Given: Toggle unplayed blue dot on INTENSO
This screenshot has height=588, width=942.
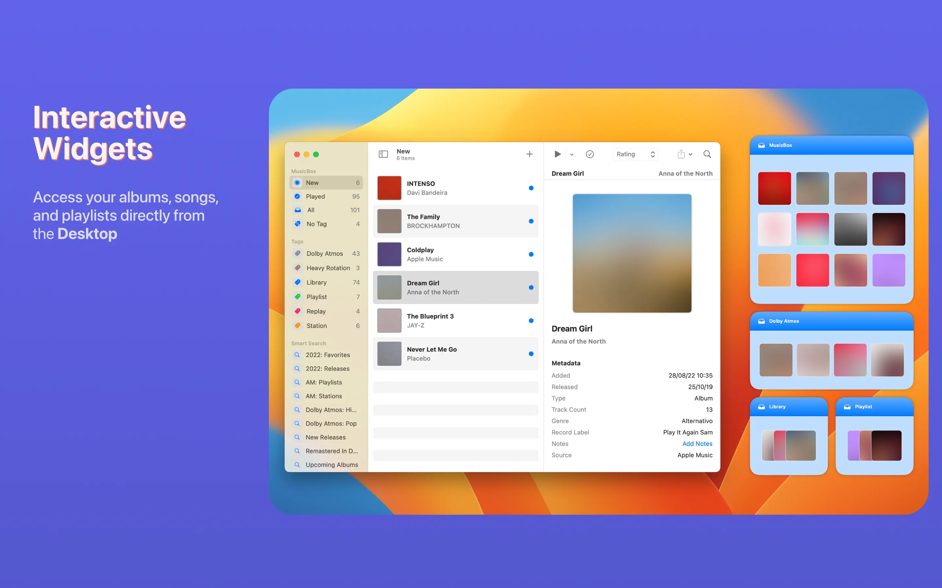Looking at the screenshot, I should (x=531, y=188).
